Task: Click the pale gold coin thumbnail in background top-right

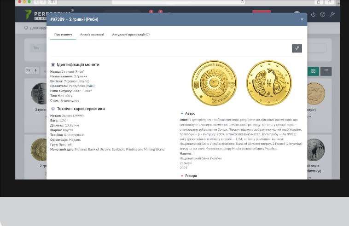Action: tap(316, 93)
